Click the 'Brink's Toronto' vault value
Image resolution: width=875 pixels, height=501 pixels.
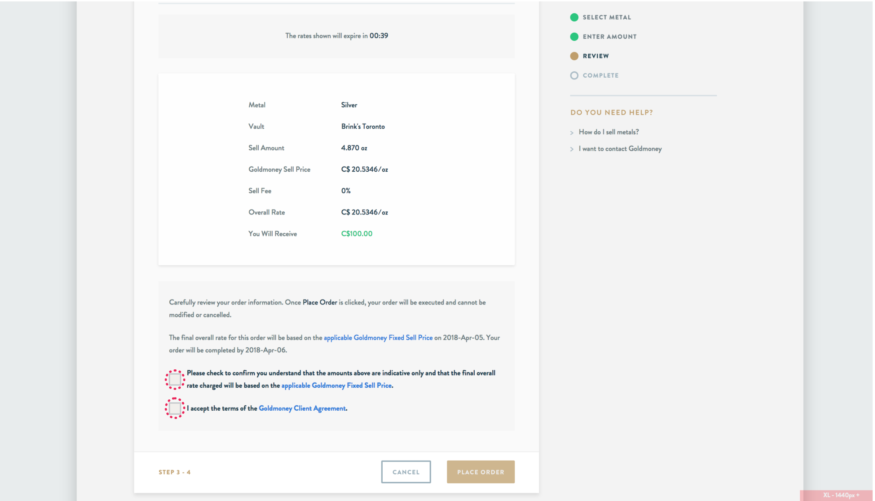[363, 126]
